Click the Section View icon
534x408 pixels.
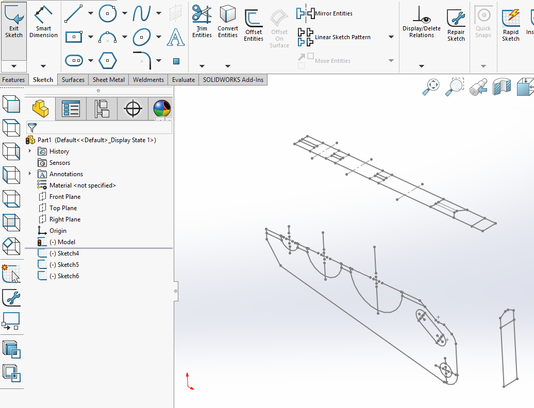[x=502, y=87]
